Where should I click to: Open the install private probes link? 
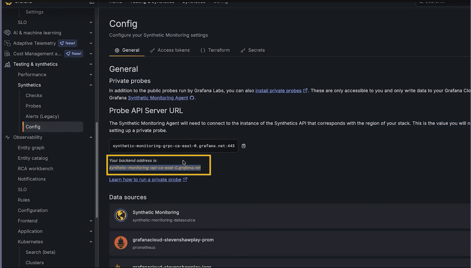pyautogui.click(x=278, y=91)
